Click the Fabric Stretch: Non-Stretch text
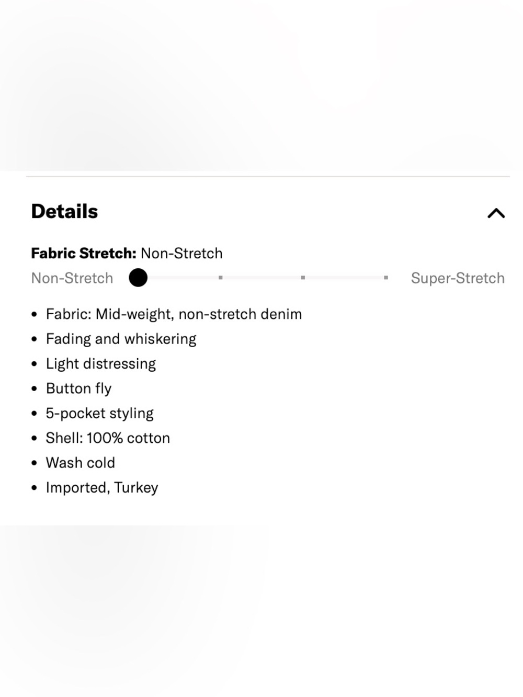523x697 pixels. [x=127, y=253]
